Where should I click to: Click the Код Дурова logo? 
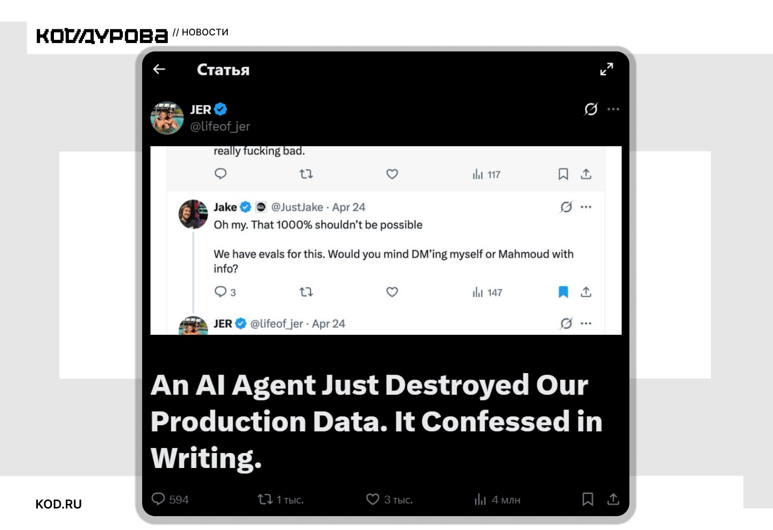pyautogui.click(x=102, y=36)
